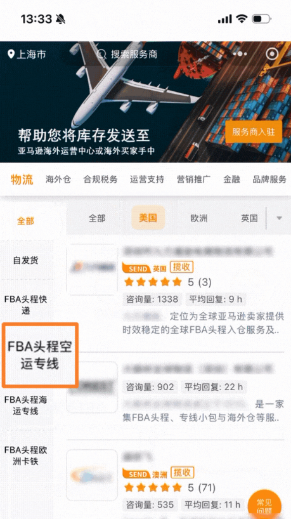
Task: Click the 服务商入驻 button
Action: point(254,132)
